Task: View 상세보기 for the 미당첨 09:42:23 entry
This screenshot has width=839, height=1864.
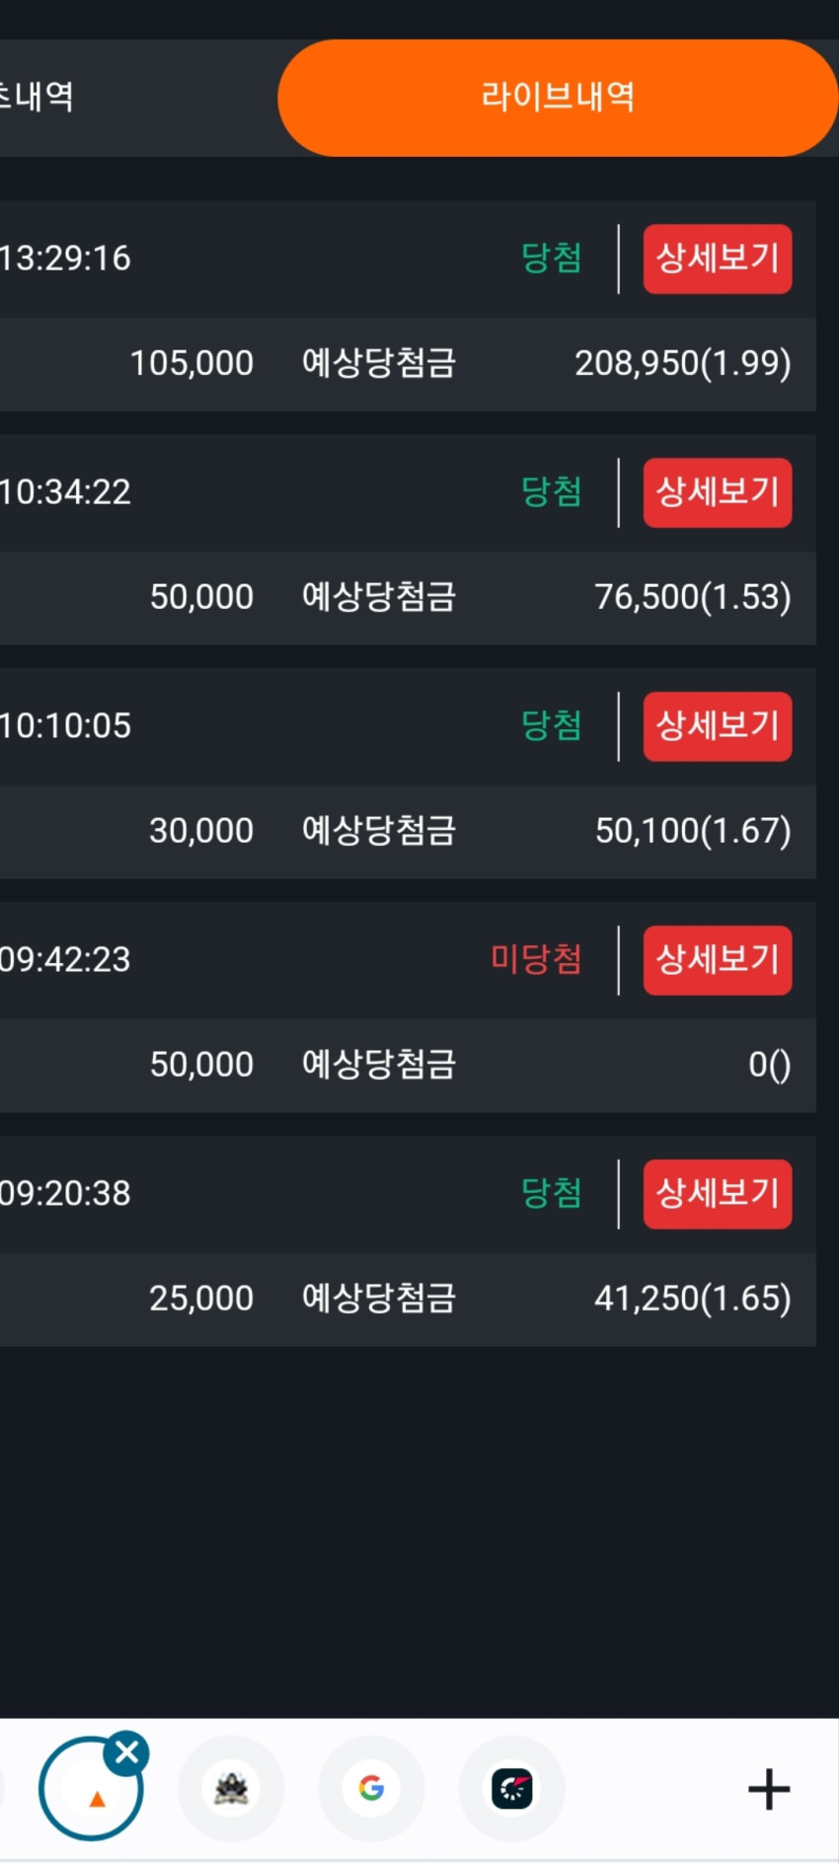Action: pos(718,960)
